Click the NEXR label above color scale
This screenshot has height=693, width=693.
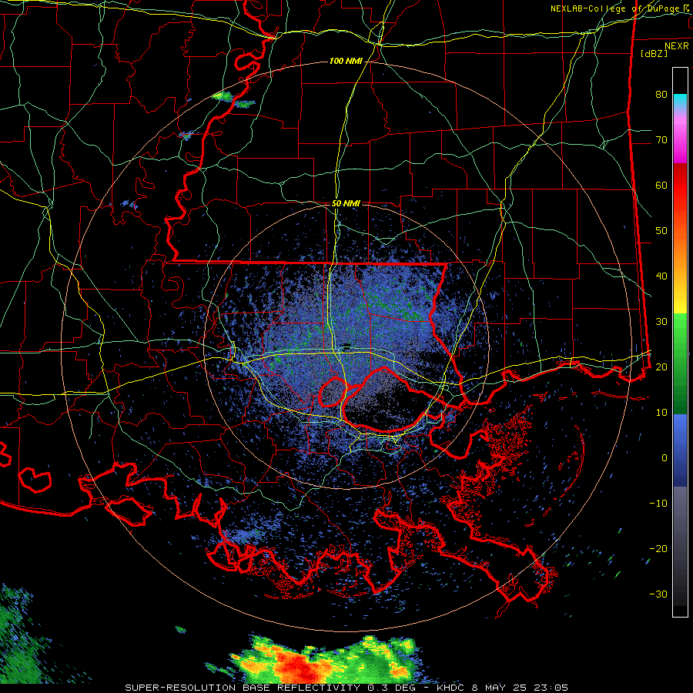point(676,46)
